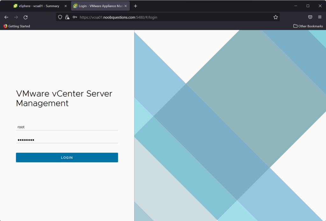
Task: Bookmark this page with the star
Action: [x=275, y=17]
